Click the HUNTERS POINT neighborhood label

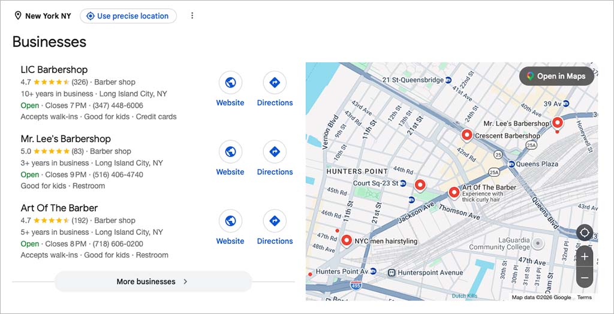click(357, 171)
